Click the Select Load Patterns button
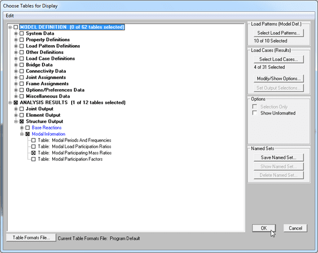Image resolution: width=318 pixels, height=253 pixels. pos(279,33)
